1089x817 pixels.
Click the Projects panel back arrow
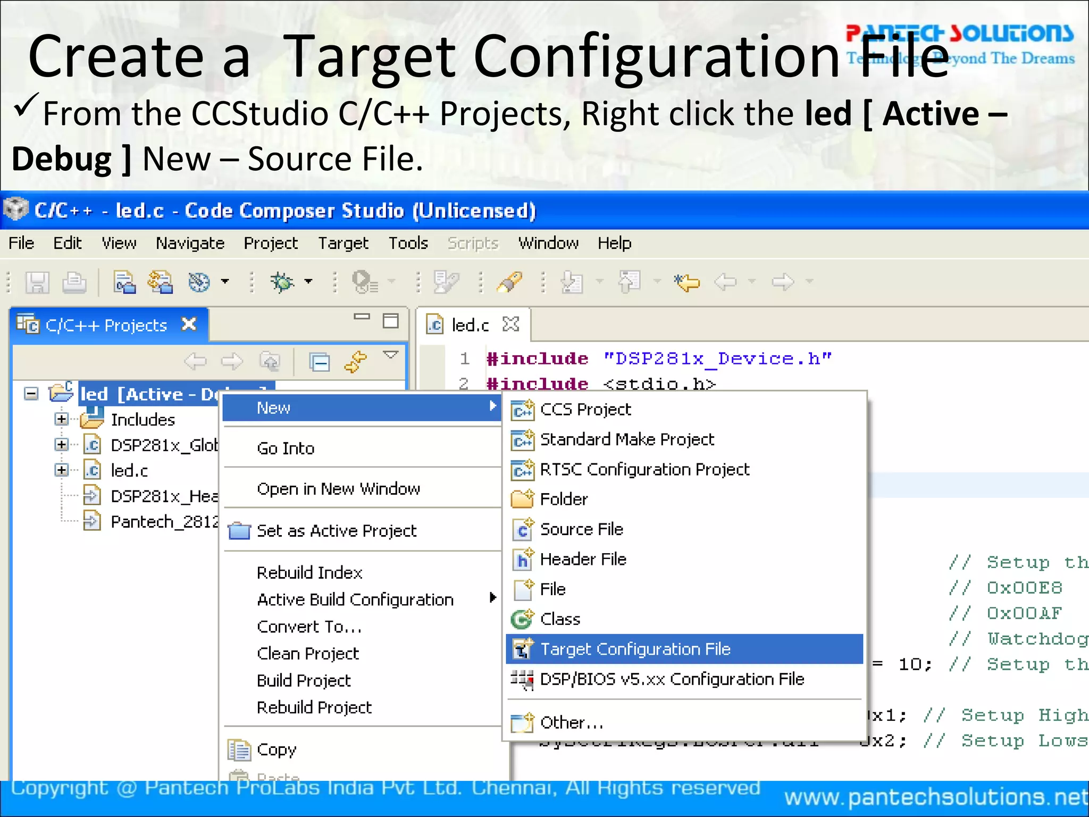coord(195,362)
